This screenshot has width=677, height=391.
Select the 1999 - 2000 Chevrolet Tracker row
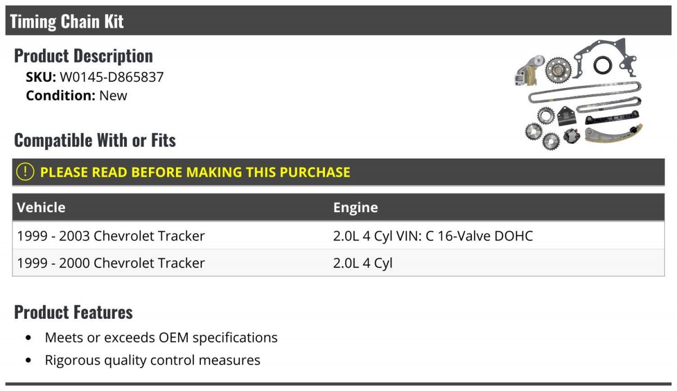(x=338, y=262)
